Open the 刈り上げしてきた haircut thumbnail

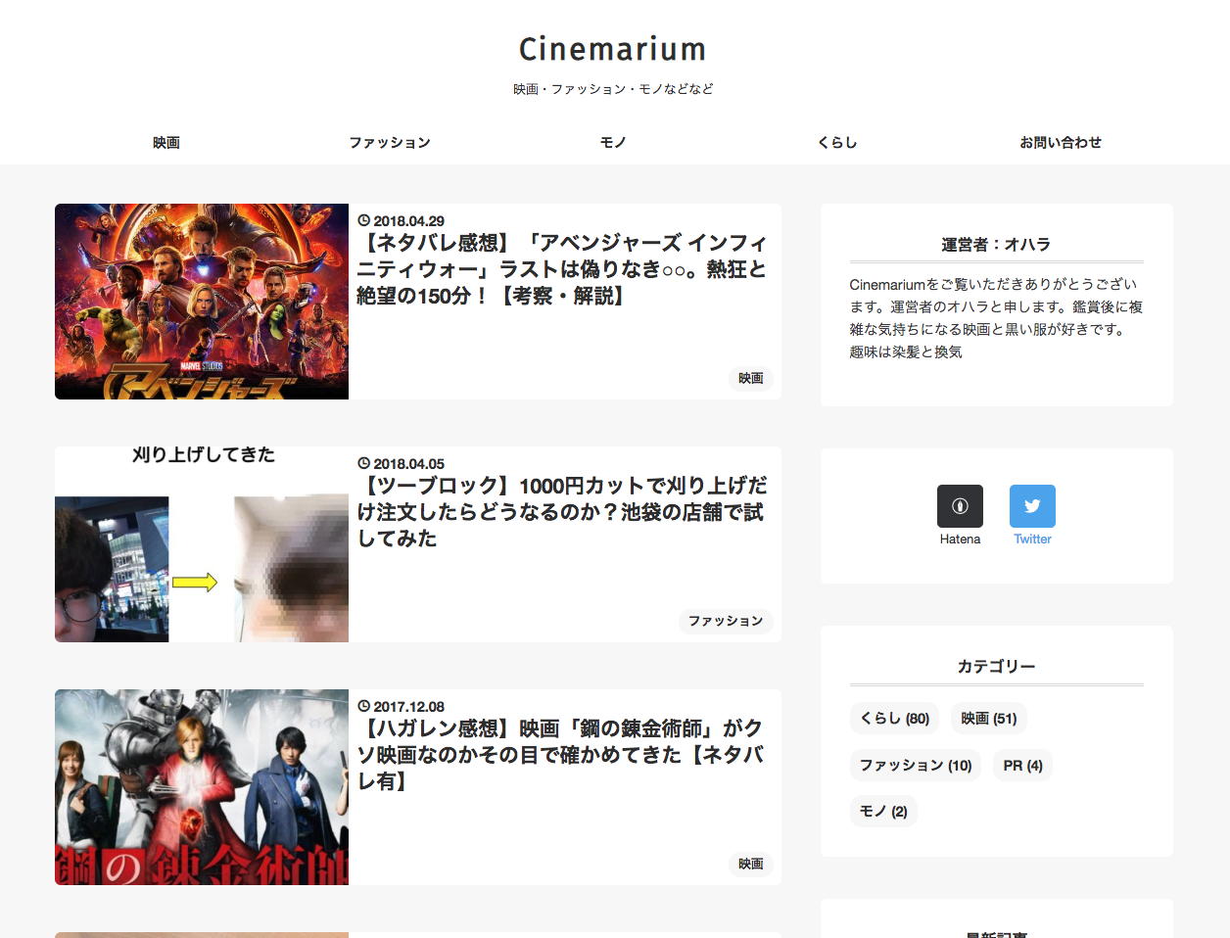(202, 544)
